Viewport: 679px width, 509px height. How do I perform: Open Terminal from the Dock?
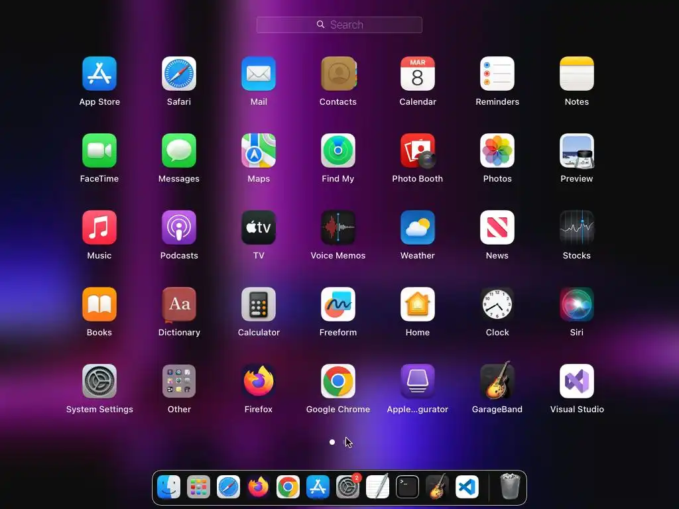[x=408, y=487]
